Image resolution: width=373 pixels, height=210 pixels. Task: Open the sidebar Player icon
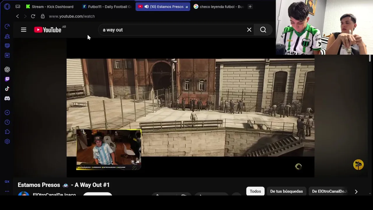click(x=7, y=113)
